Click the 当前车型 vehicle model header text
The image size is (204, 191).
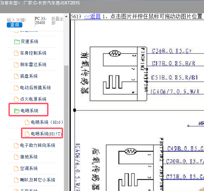pyautogui.click(x=40, y=3)
